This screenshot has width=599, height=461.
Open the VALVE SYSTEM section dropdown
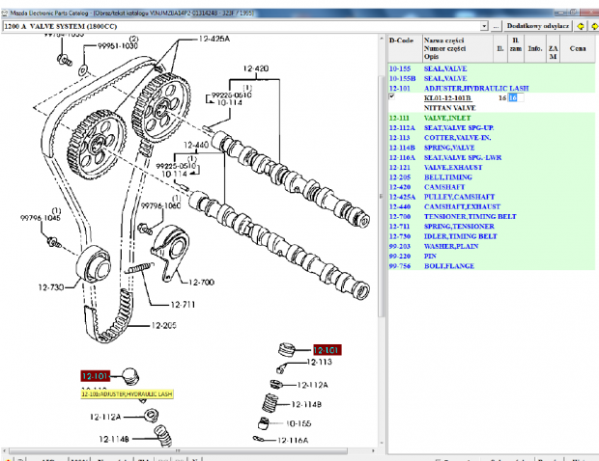484,26
